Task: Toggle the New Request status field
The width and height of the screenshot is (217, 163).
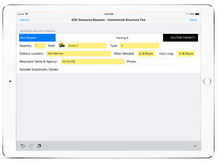Action: (37, 38)
